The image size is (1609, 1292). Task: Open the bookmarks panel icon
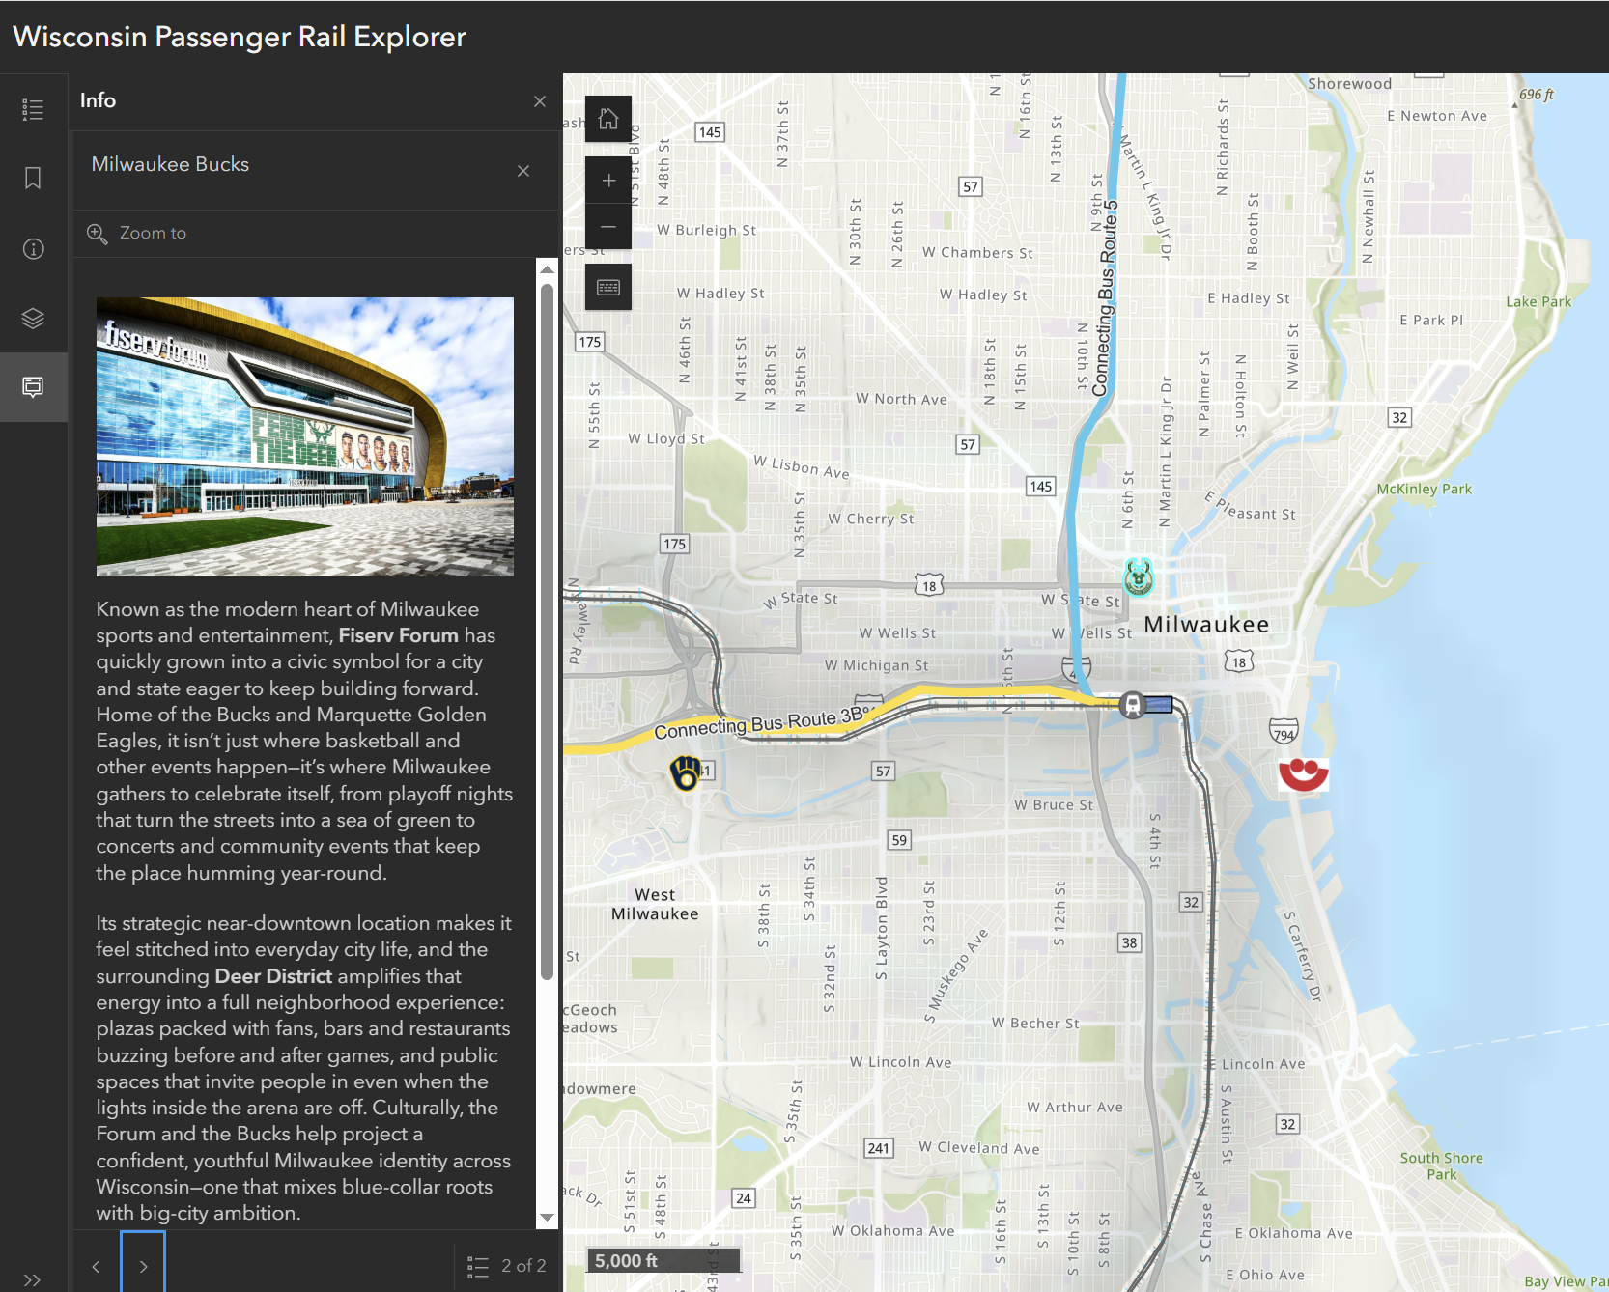pyautogui.click(x=33, y=179)
